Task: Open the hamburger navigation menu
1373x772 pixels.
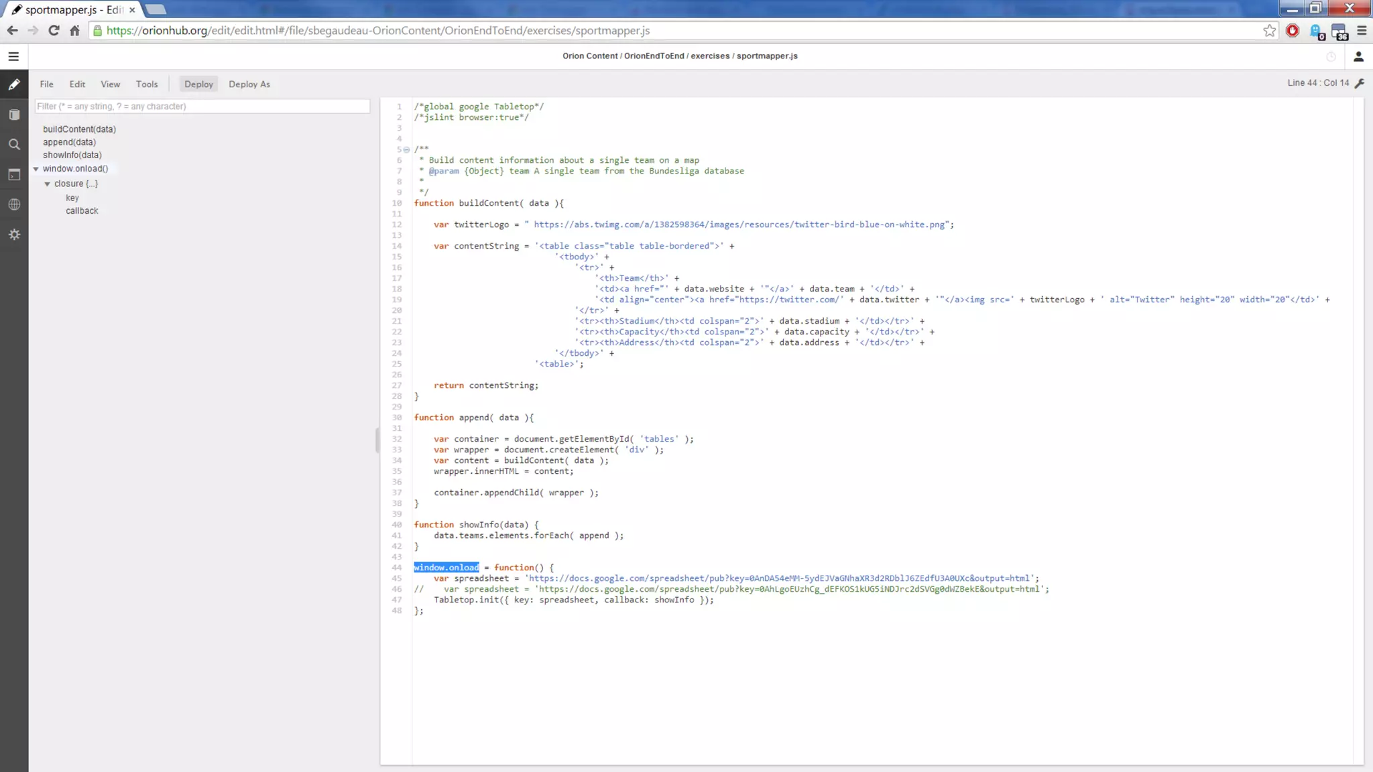Action: 13,56
